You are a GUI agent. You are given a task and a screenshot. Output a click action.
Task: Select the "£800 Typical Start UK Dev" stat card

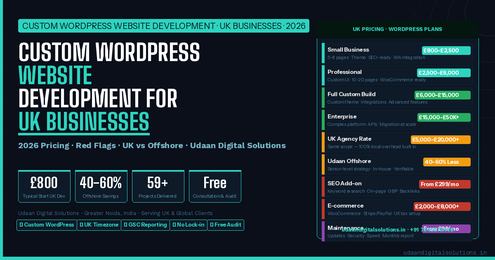[44, 186]
